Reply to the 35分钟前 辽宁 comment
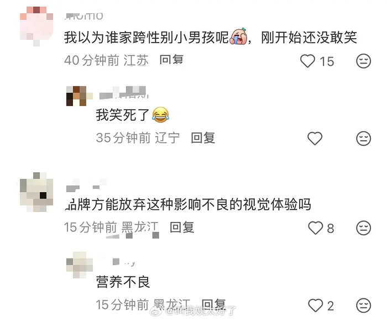387x320 pixels. tap(203, 137)
